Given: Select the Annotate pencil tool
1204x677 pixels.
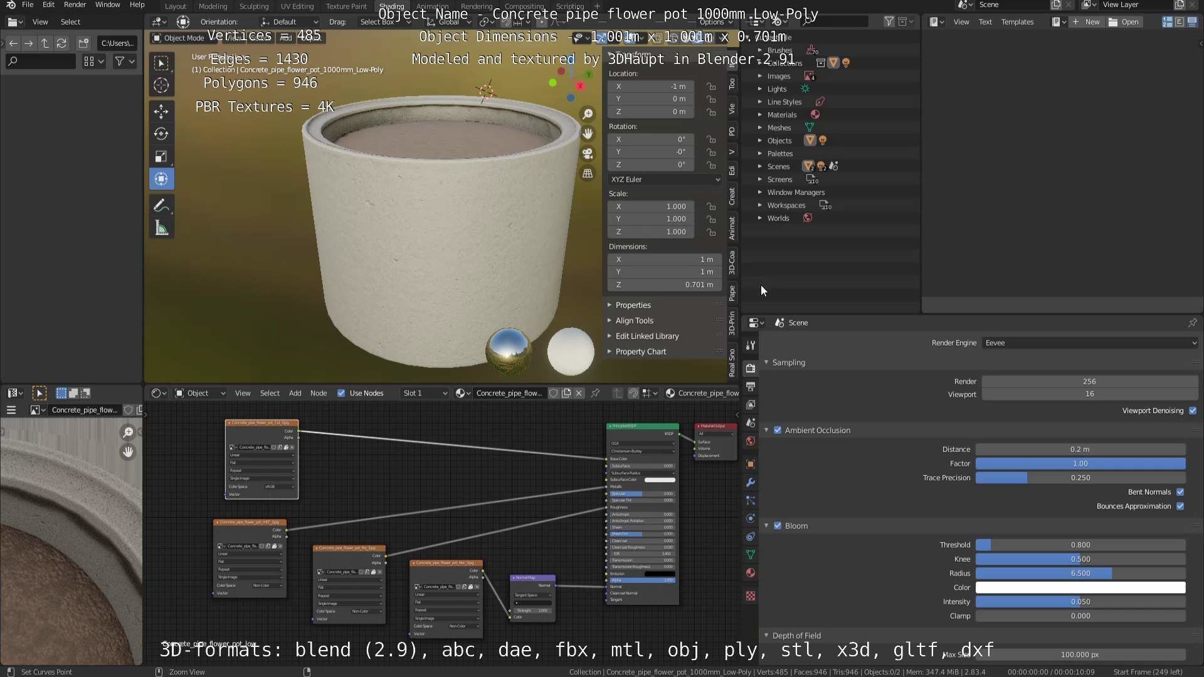Looking at the screenshot, I should (x=161, y=206).
